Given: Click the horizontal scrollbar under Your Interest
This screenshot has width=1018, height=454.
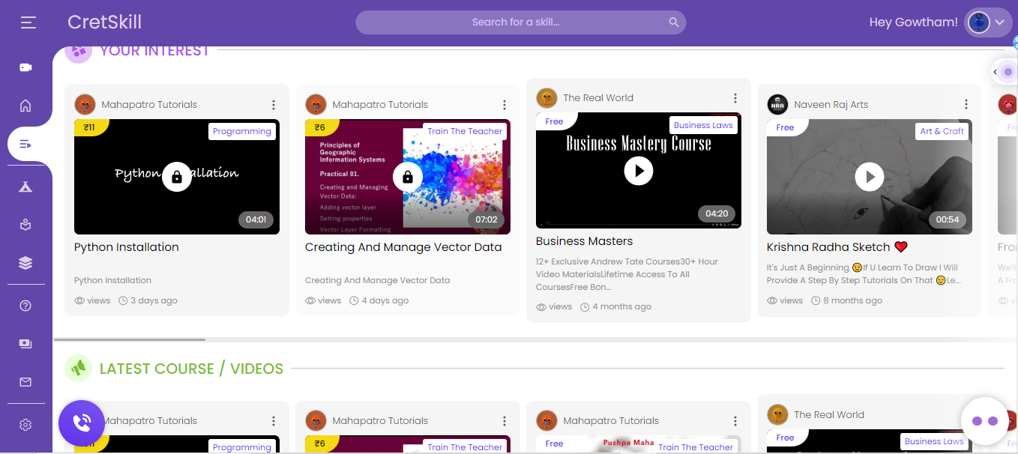Looking at the screenshot, I should (x=129, y=339).
